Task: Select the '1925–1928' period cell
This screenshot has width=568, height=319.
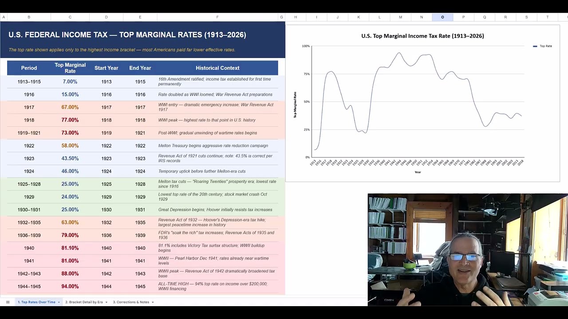Action: click(29, 184)
